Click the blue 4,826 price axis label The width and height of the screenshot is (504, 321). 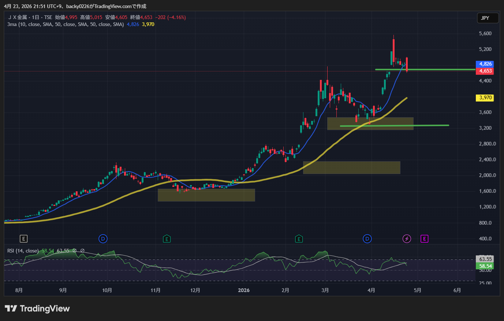click(485, 64)
